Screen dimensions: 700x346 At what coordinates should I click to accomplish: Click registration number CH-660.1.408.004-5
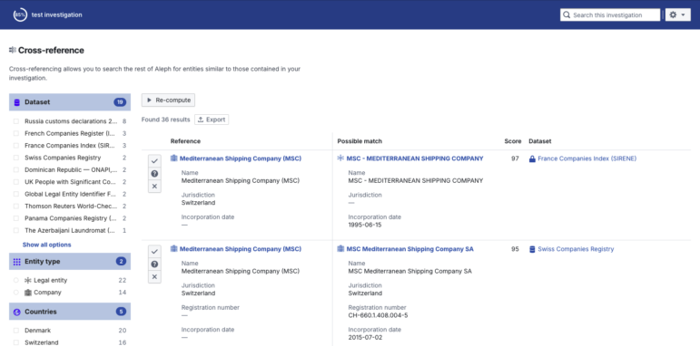tap(378, 315)
